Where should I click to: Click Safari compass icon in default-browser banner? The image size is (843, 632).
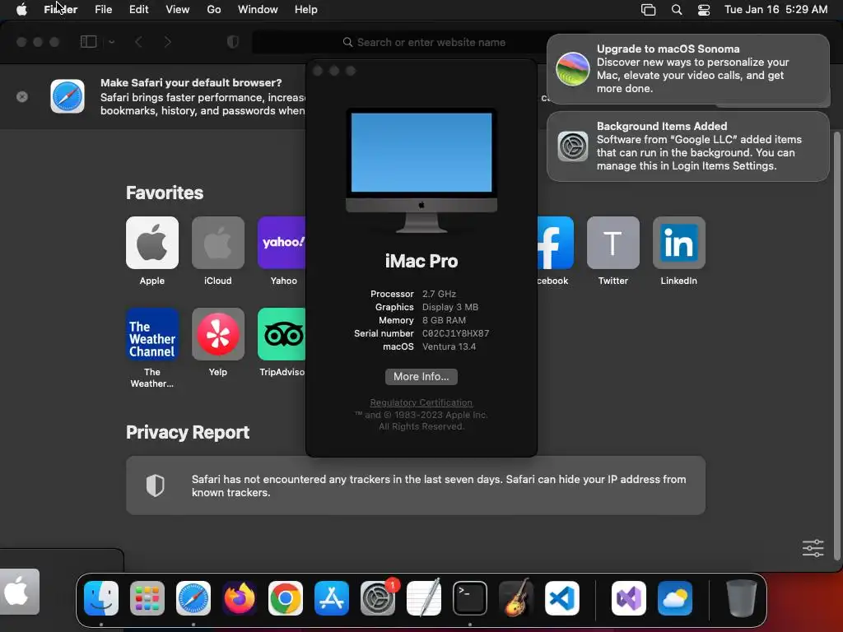coord(68,96)
